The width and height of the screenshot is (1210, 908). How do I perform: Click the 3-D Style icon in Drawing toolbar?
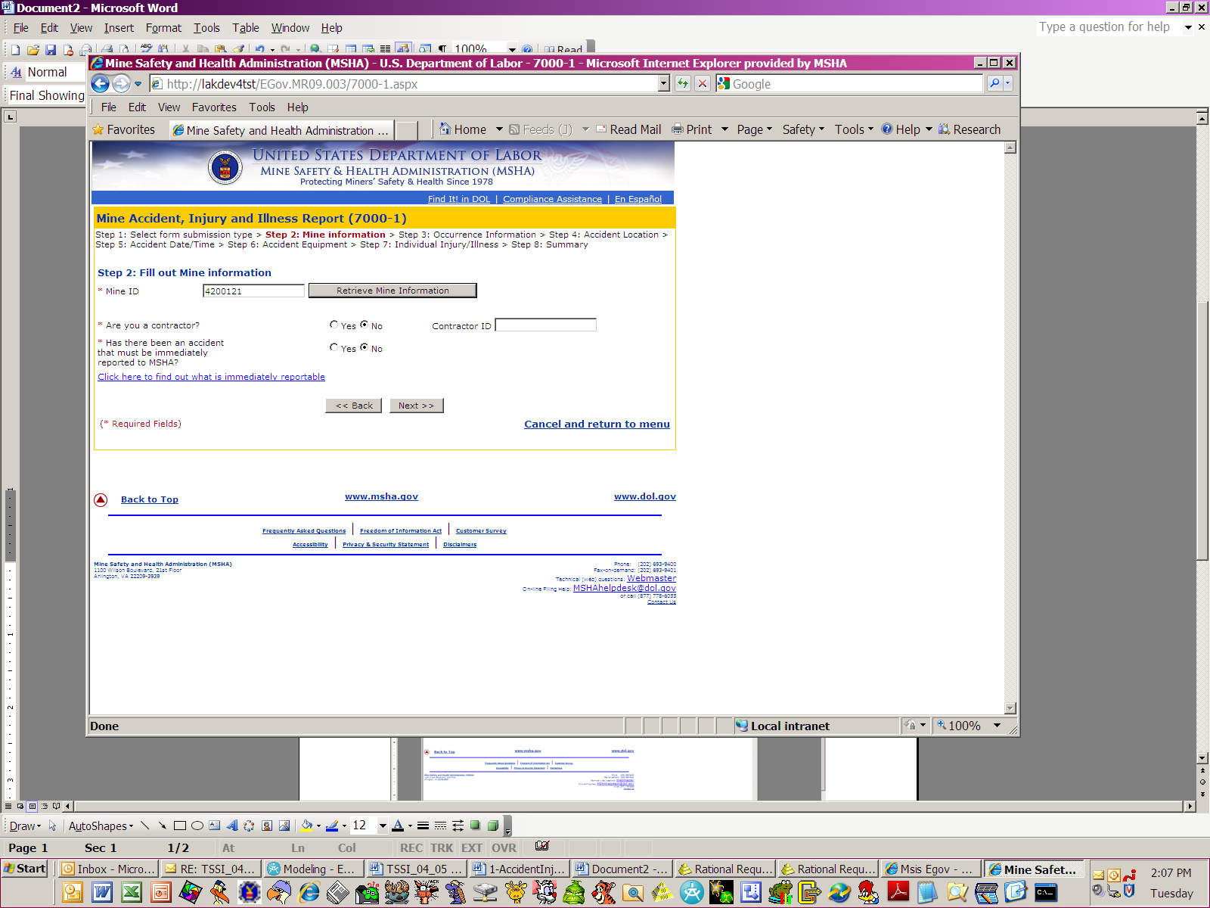tap(492, 826)
